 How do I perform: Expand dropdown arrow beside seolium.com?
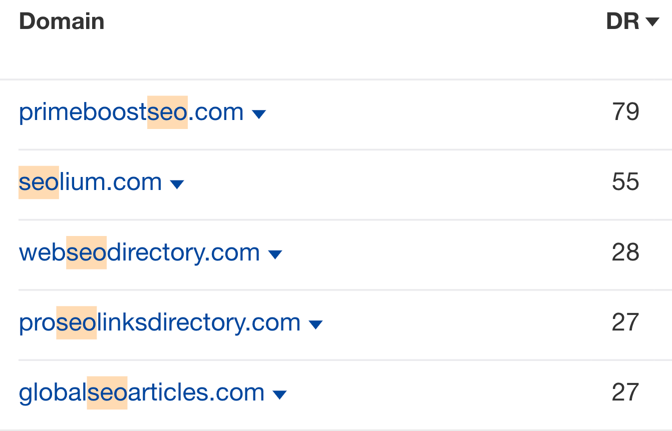(177, 184)
